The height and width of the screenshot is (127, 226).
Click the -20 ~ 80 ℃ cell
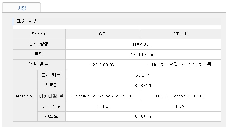[x=103, y=65]
